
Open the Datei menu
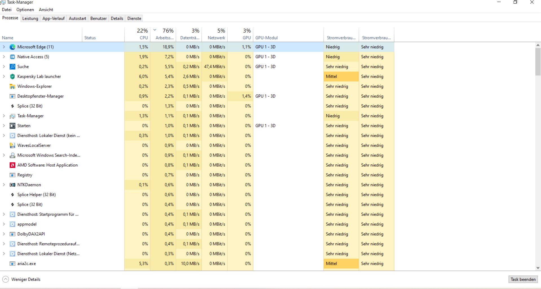7,10
